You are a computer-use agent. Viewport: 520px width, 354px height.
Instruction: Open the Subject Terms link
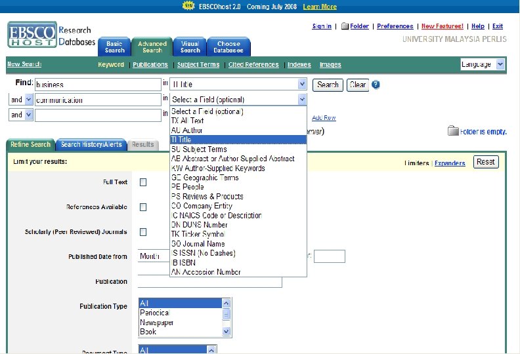[x=198, y=65]
